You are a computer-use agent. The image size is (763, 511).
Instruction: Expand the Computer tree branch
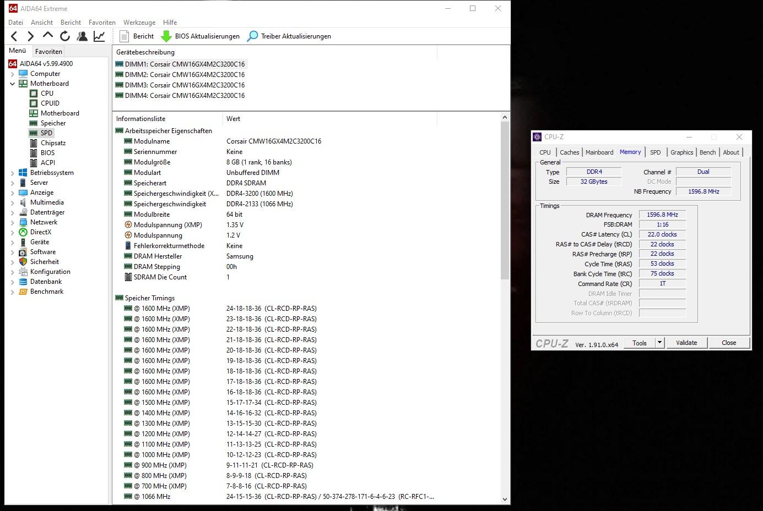pos(13,74)
